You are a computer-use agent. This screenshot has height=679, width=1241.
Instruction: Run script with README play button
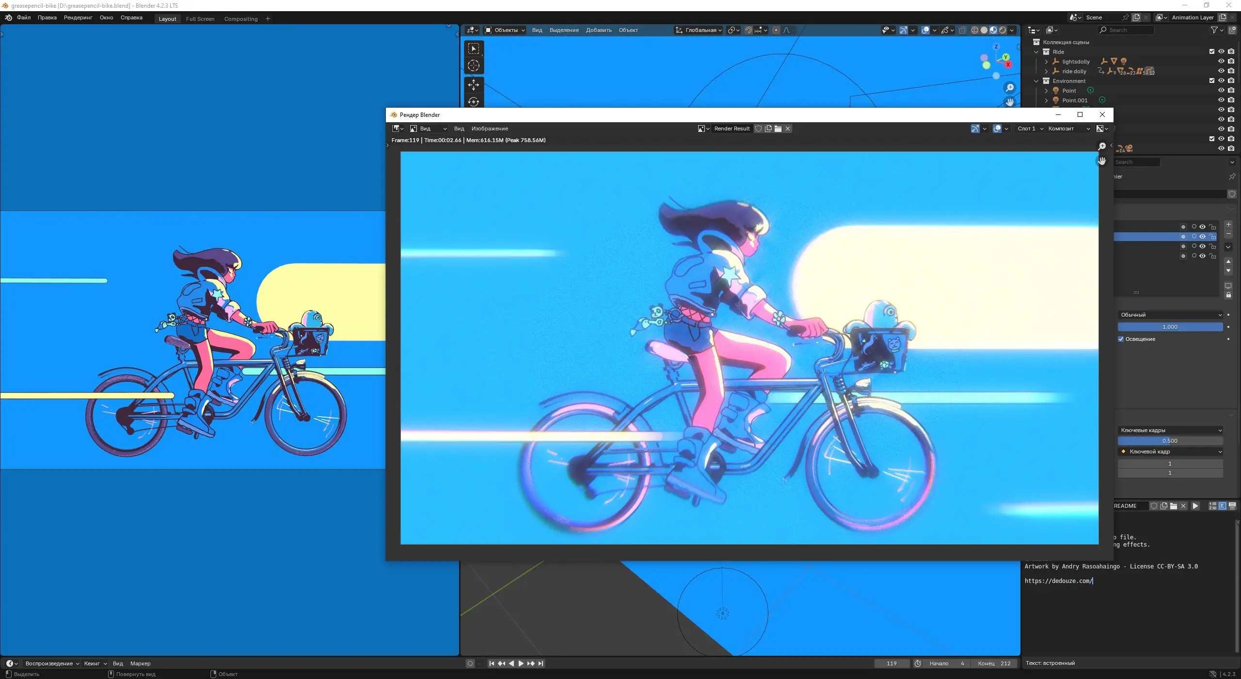click(x=1195, y=506)
